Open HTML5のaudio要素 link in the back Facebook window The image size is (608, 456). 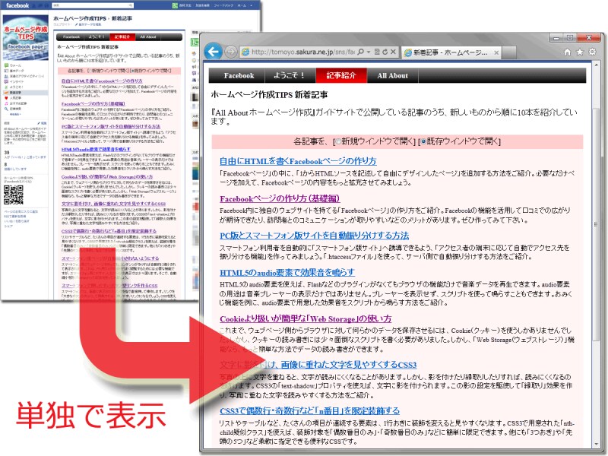click(96, 149)
